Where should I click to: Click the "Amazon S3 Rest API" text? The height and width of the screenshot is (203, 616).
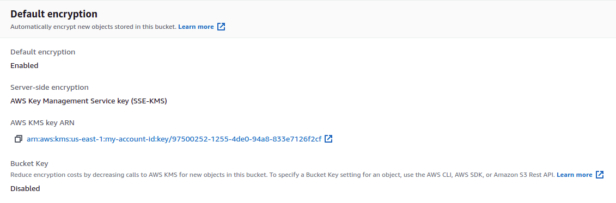click(x=527, y=175)
